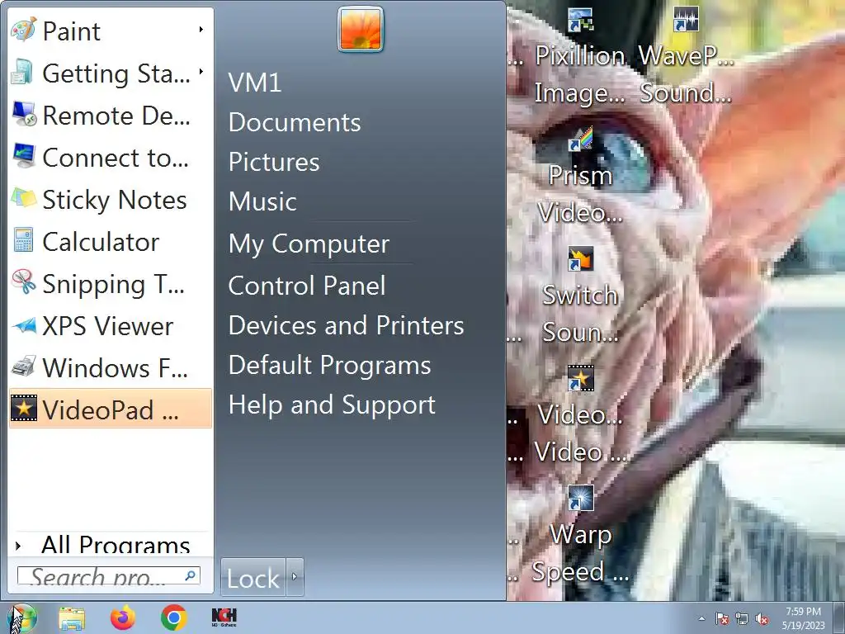Open Documents from Start menu
845x634 pixels.
295,122
